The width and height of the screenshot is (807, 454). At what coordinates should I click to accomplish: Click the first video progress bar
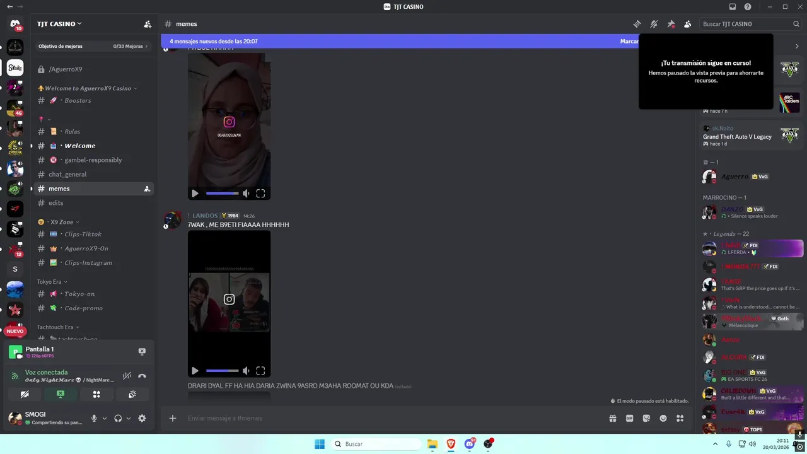pos(222,194)
